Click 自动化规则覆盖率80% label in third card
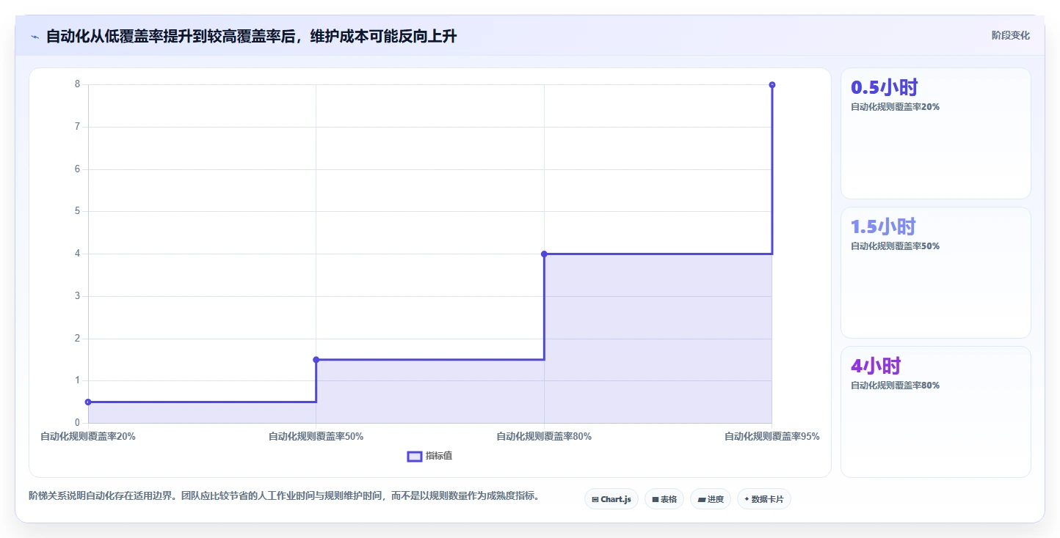This screenshot has height=538, width=1060. point(895,386)
